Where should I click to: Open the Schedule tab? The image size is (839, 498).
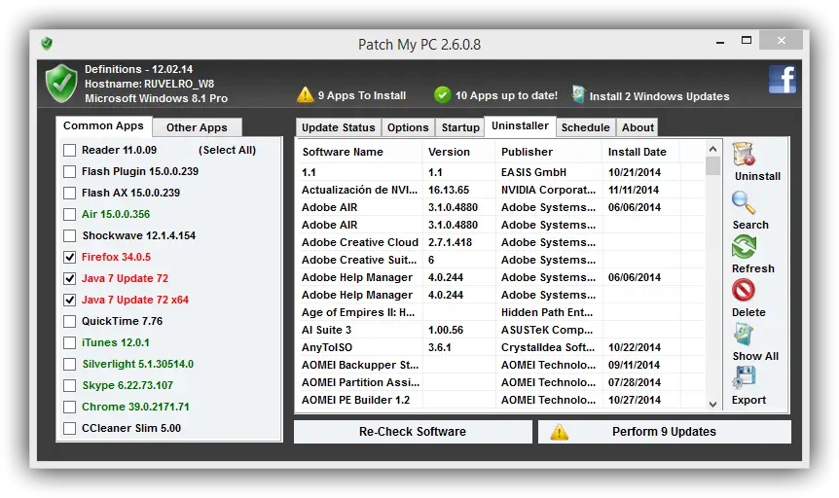click(585, 127)
